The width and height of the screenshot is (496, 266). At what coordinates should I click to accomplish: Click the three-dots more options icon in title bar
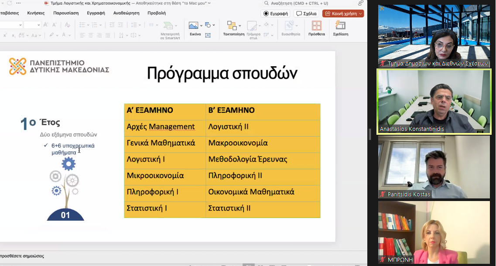click(18, 3)
